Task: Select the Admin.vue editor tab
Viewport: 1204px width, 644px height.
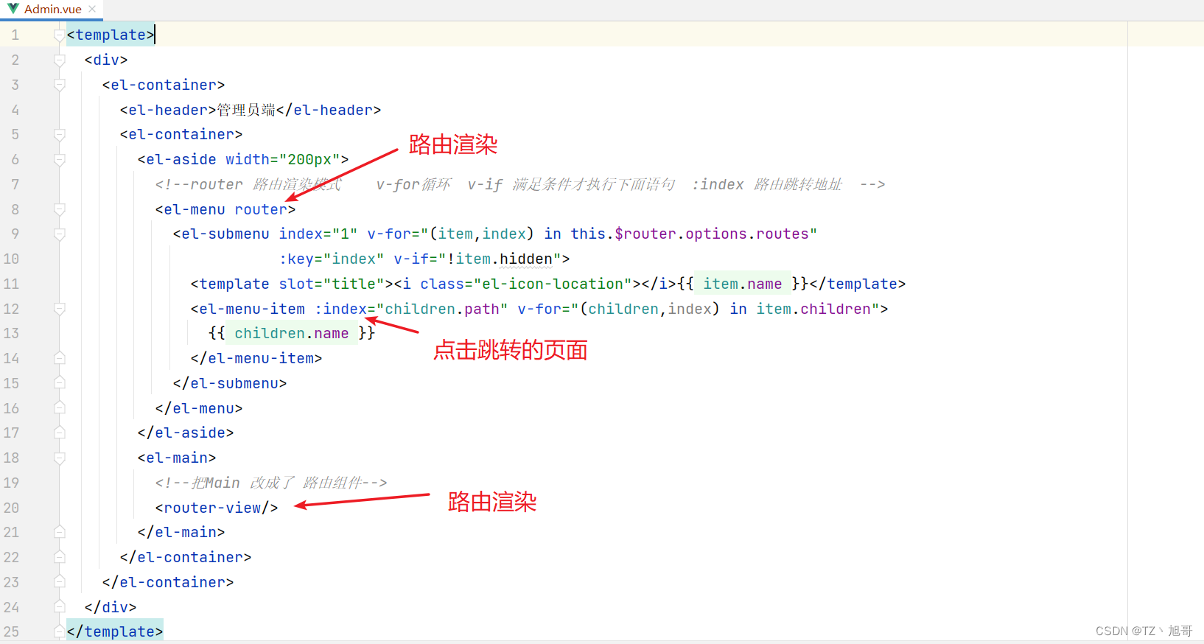Action: (52, 10)
